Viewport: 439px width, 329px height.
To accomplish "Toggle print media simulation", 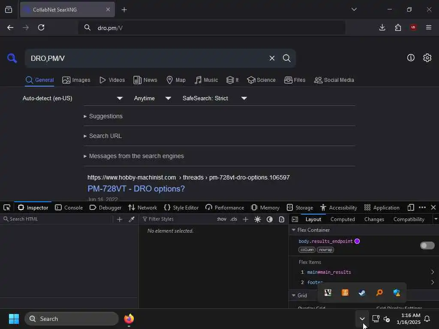I will pyautogui.click(x=282, y=219).
